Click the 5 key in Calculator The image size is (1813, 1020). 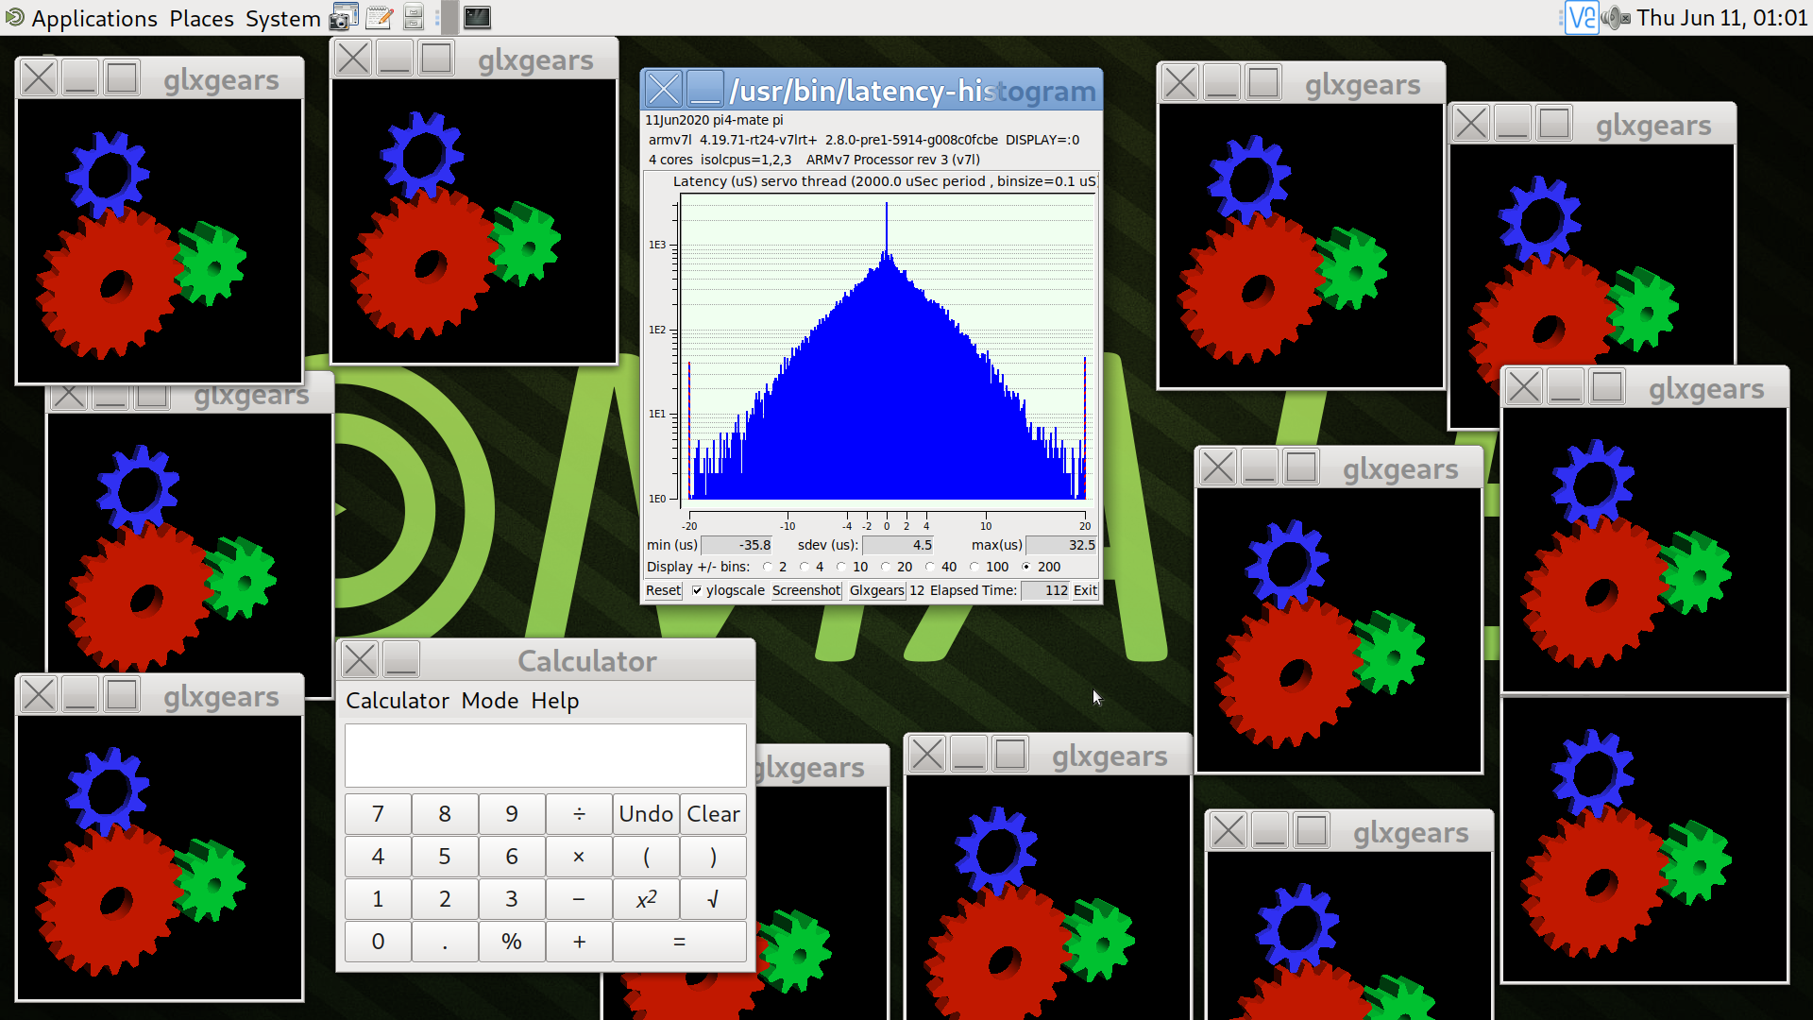445,857
